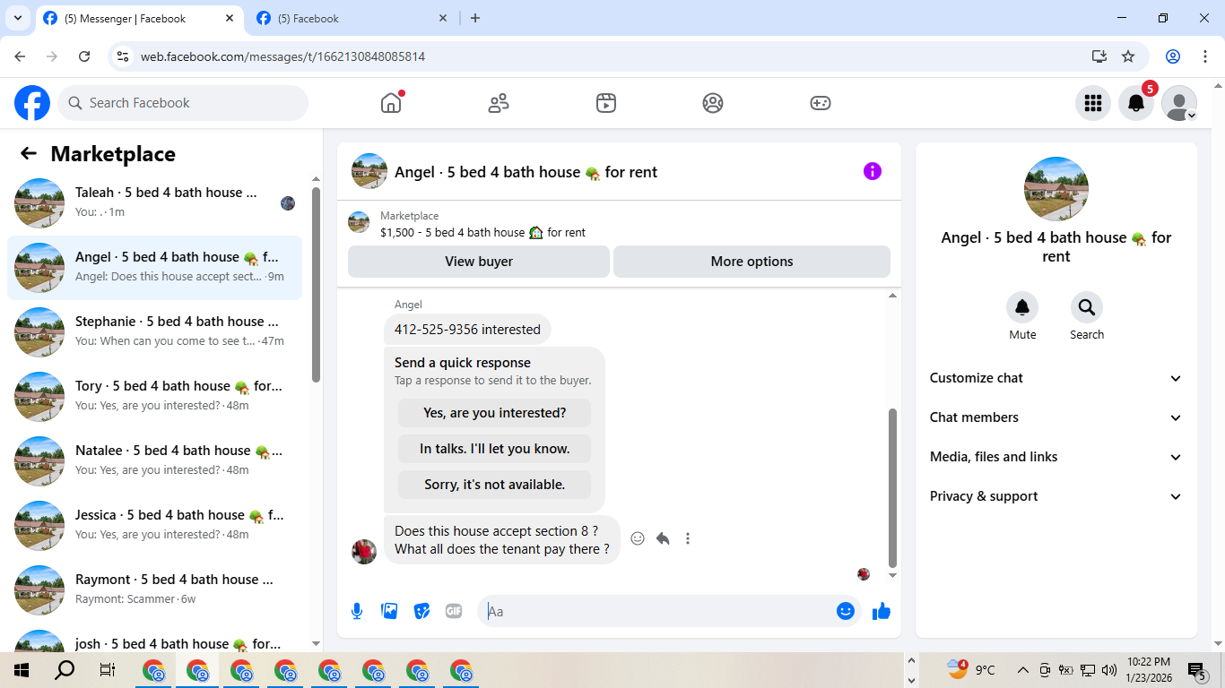
Task: Open Chrome tab search dropdown arrow
Action: pos(17,18)
